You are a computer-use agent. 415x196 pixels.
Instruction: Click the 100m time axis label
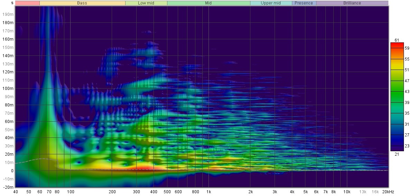pos(8,89)
